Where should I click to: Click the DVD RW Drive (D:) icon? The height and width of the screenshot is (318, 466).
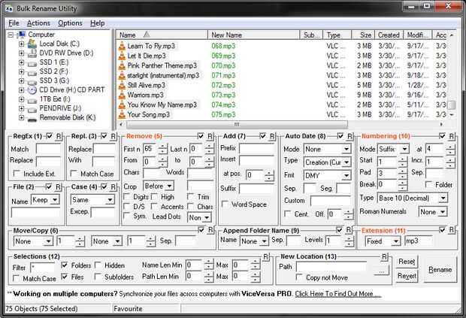click(x=32, y=53)
